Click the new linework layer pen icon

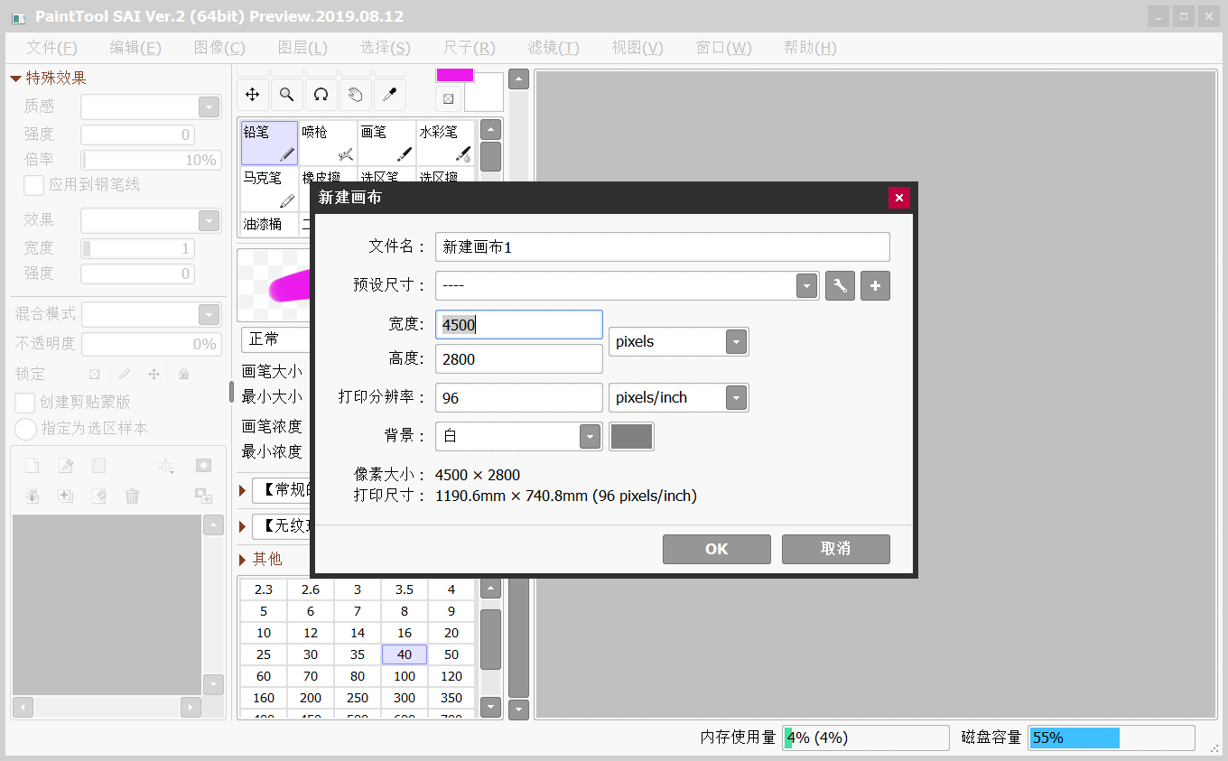click(65, 466)
